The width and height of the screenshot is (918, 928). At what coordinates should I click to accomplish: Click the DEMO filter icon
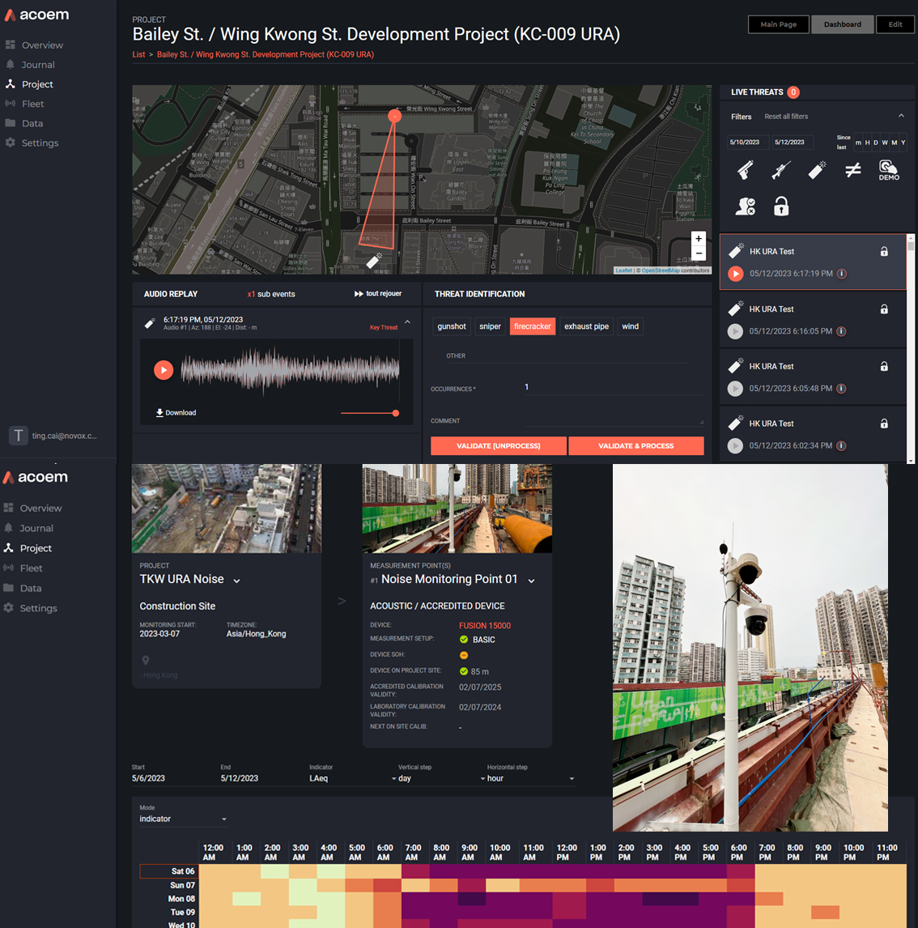[888, 170]
